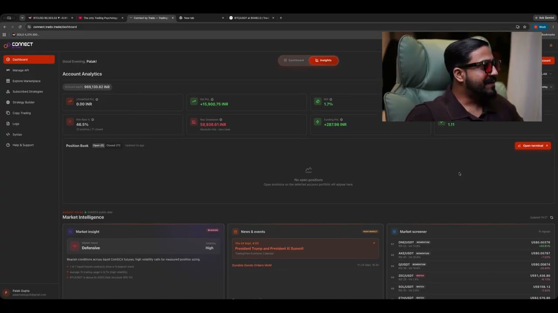Viewport: 558px width, 313px height.
Task: Click the Manage API sidebar icon
Action: pyautogui.click(x=8, y=70)
